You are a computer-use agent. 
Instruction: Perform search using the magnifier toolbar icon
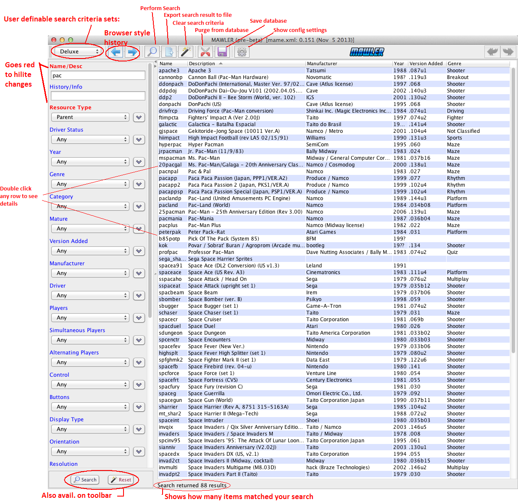pyautogui.click(x=152, y=52)
